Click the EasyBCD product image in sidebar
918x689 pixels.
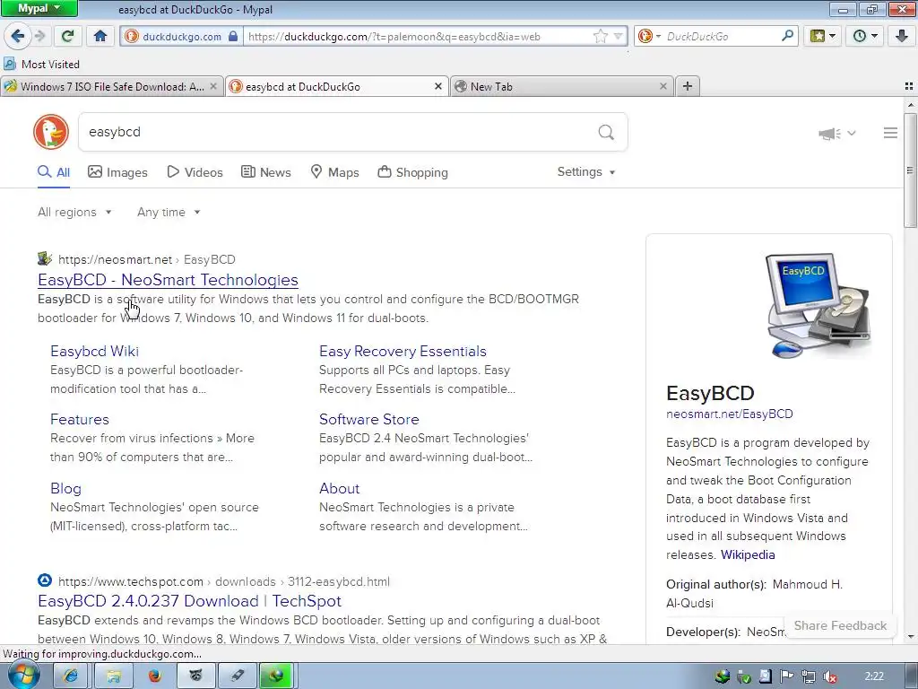click(x=818, y=305)
